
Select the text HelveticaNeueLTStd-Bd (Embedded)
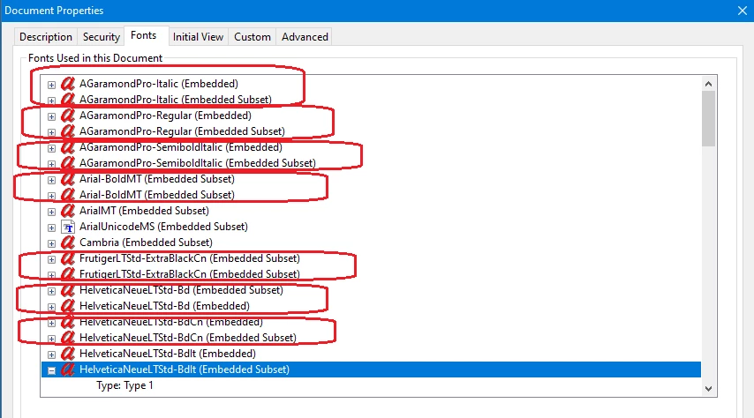click(164, 306)
